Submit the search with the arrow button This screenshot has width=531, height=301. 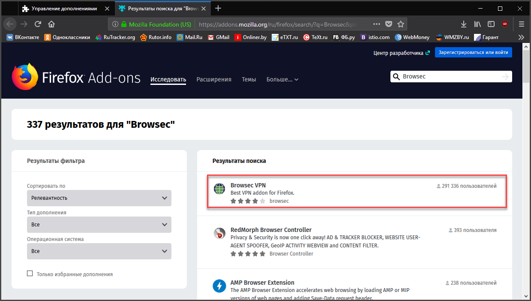(505, 77)
